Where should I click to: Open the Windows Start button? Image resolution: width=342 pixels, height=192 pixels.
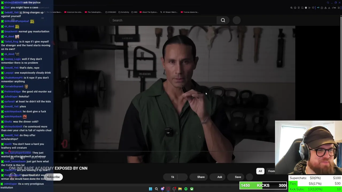pyautogui.click(x=150, y=189)
